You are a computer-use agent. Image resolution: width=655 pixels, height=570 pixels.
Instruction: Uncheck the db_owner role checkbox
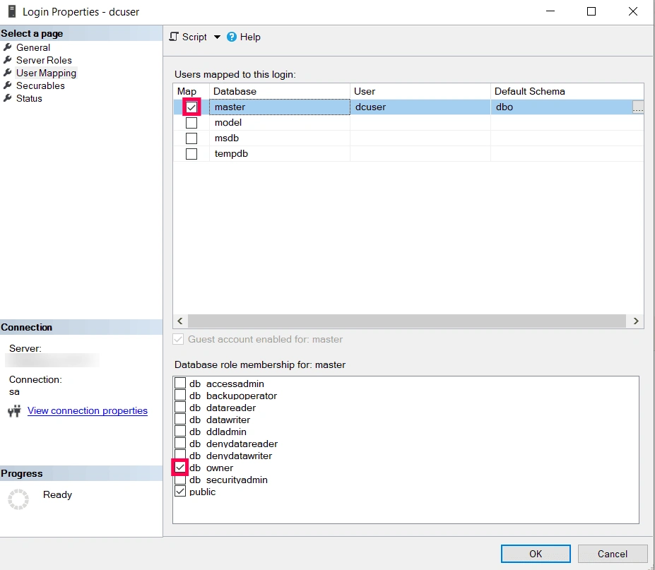point(180,468)
